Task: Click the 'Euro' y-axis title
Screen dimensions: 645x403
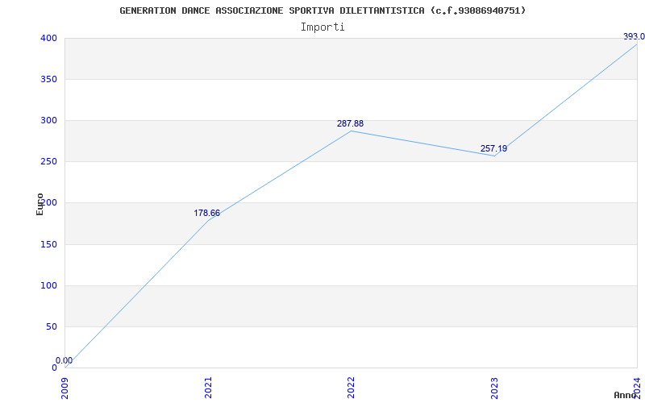Action: pyautogui.click(x=40, y=204)
